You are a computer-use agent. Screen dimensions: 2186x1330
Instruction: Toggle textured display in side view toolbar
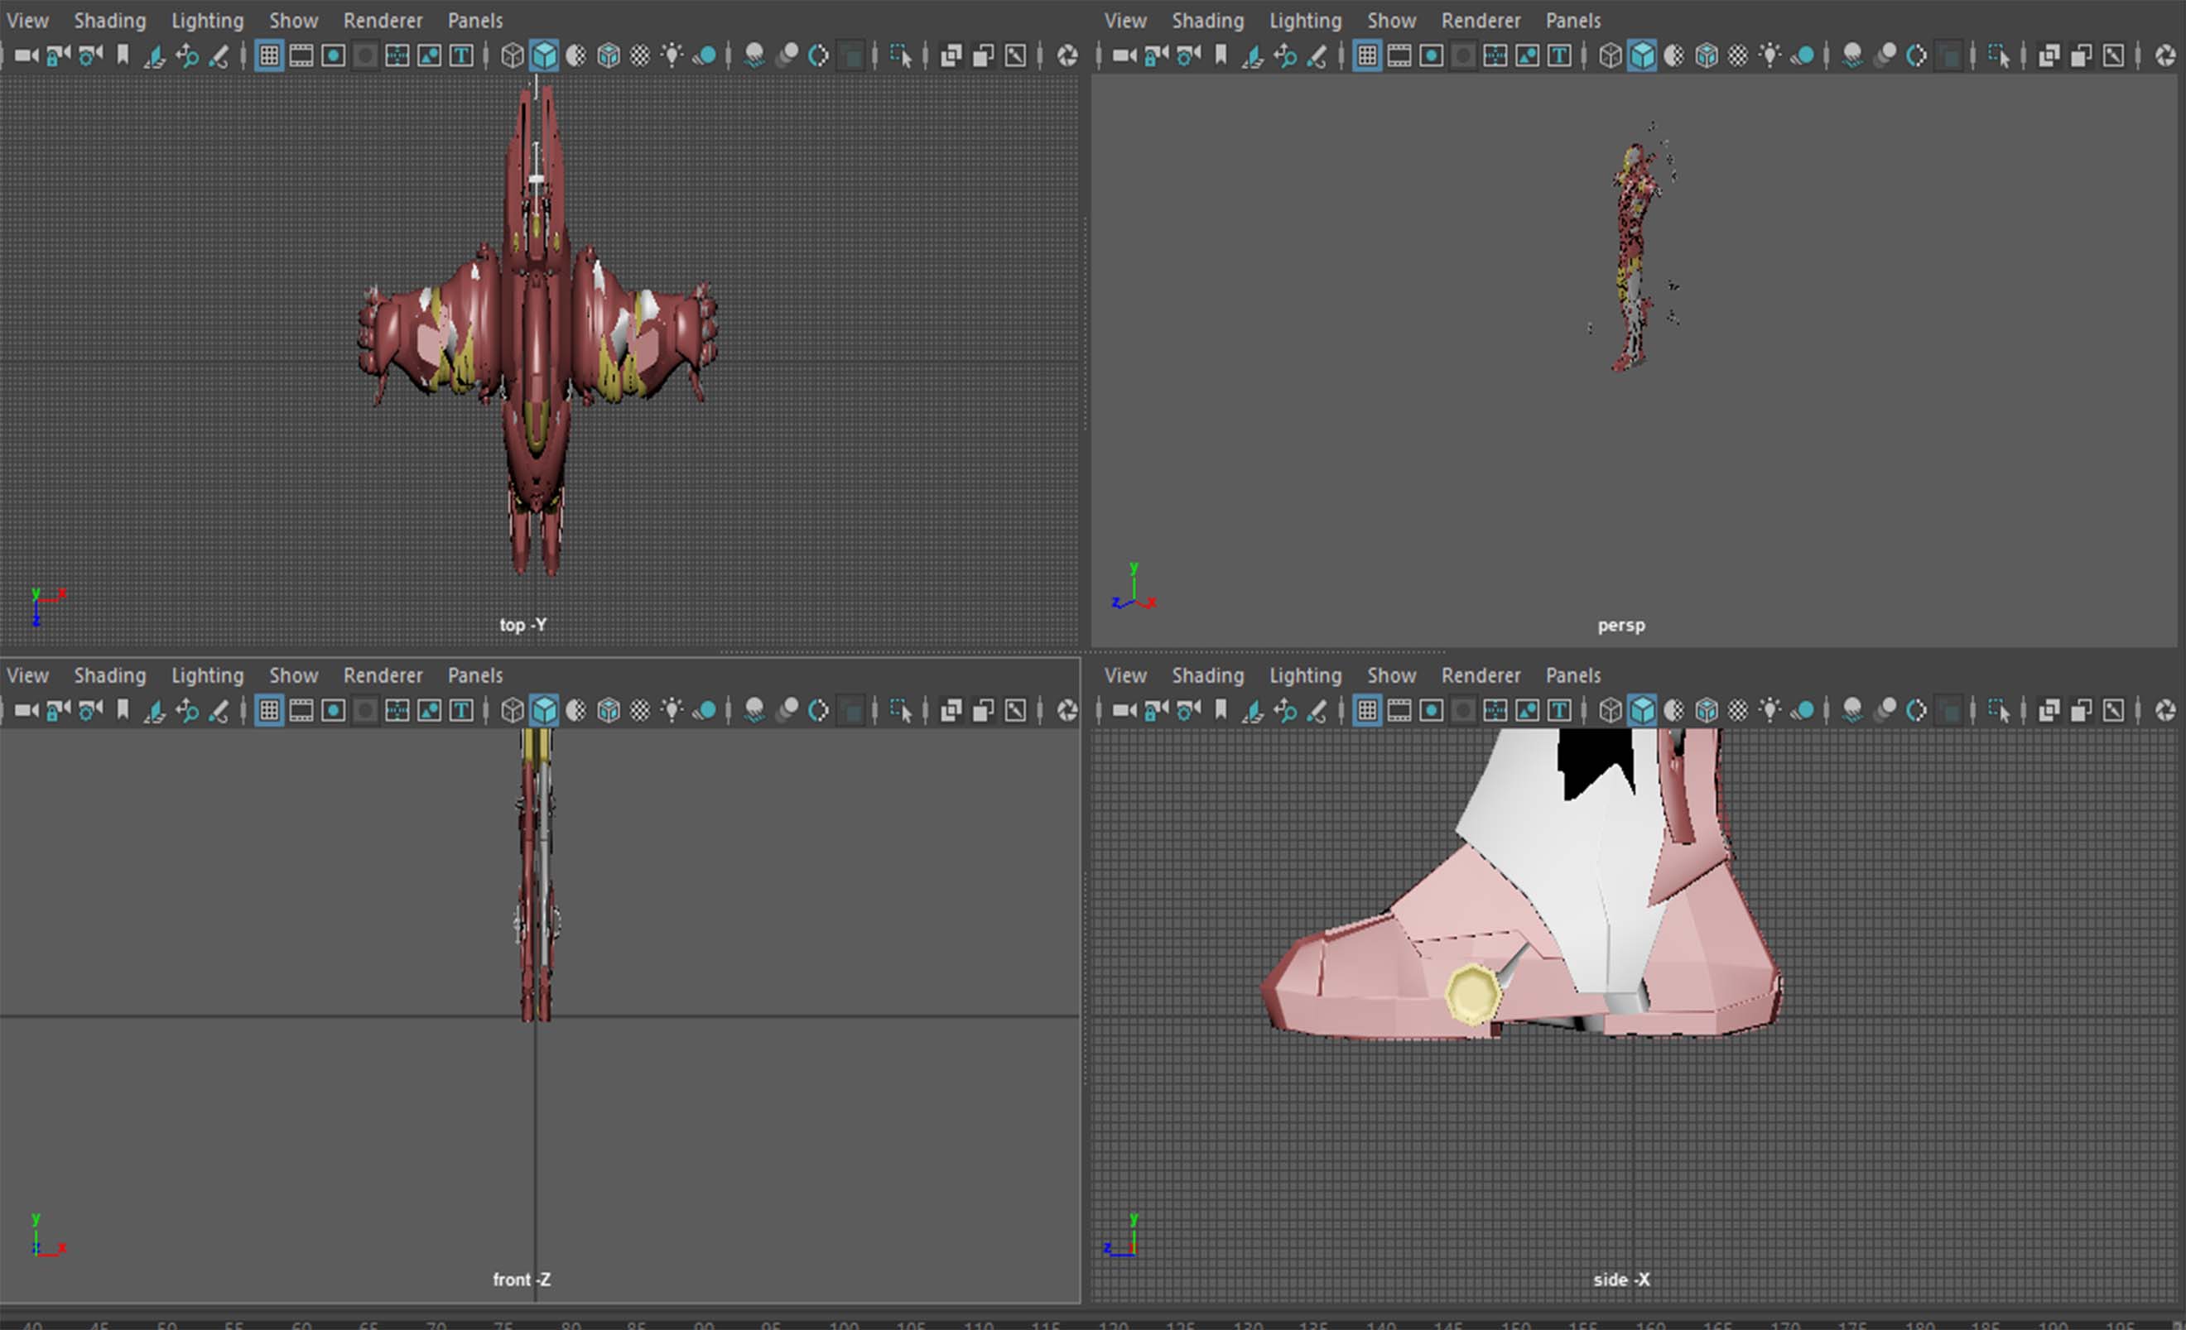[x=1738, y=710]
